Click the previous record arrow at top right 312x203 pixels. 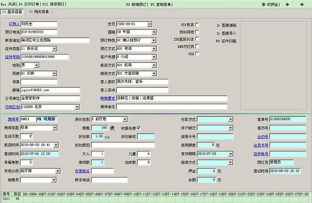tap(288, 4)
